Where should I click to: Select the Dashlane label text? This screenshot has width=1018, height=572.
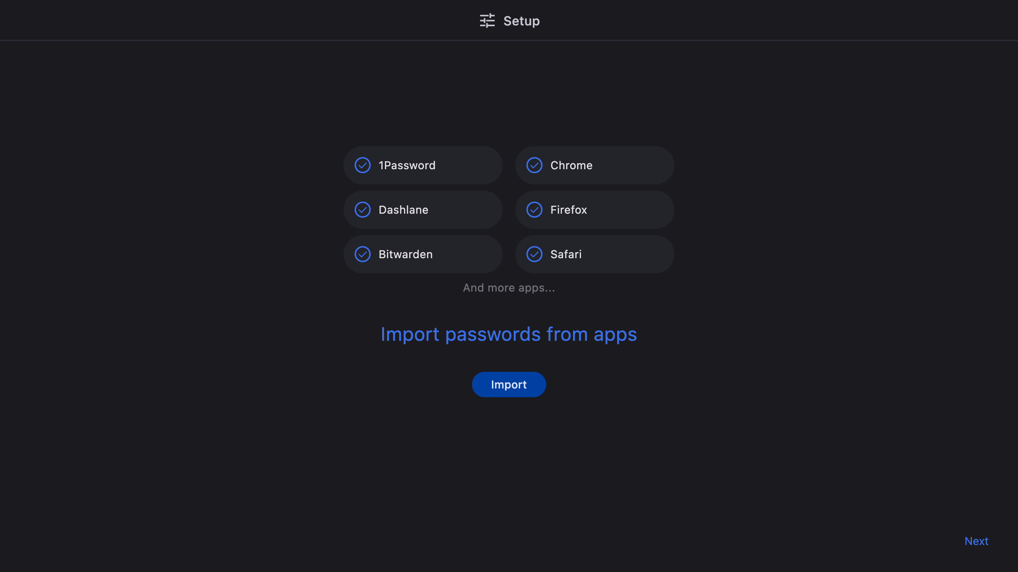[403, 210]
